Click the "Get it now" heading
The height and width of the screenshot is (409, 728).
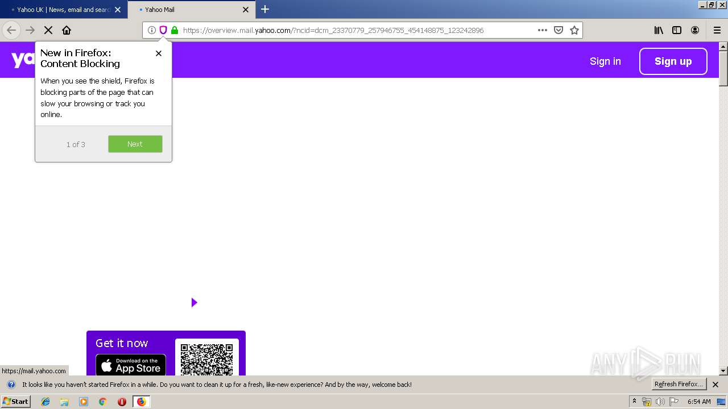[x=122, y=343]
